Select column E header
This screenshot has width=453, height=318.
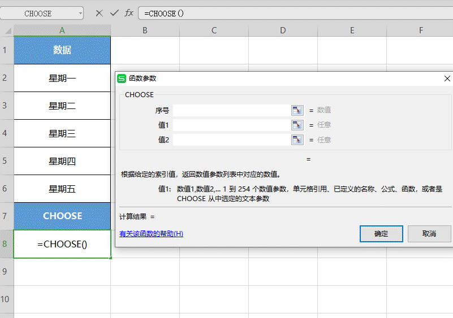click(x=352, y=31)
